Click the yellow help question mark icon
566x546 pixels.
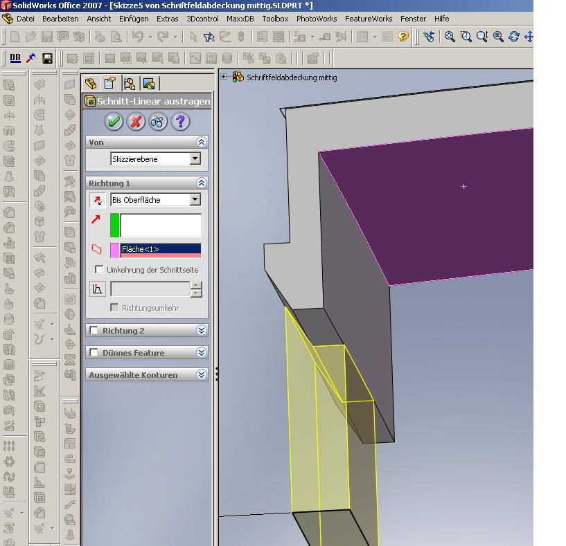[403, 37]
